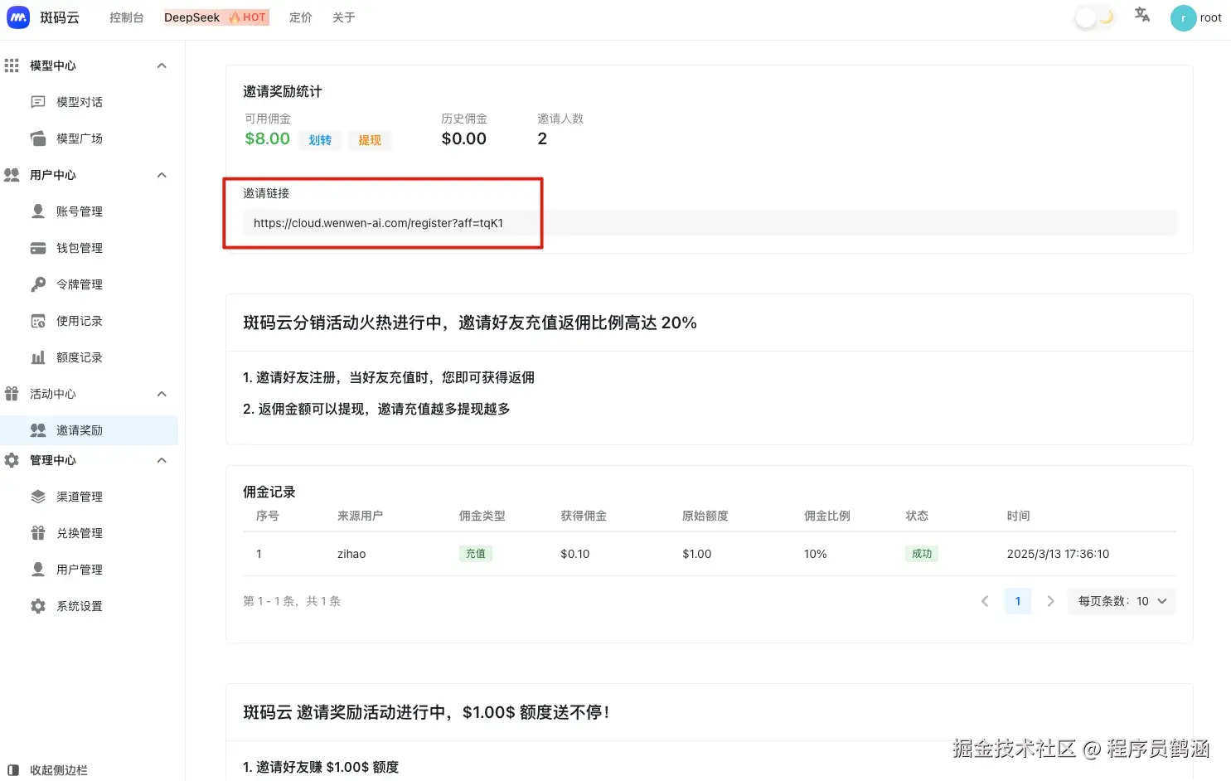Select page 1 in pagination
The height and width of the screenshot is (781, 1231).
[x=1018, y=601]
